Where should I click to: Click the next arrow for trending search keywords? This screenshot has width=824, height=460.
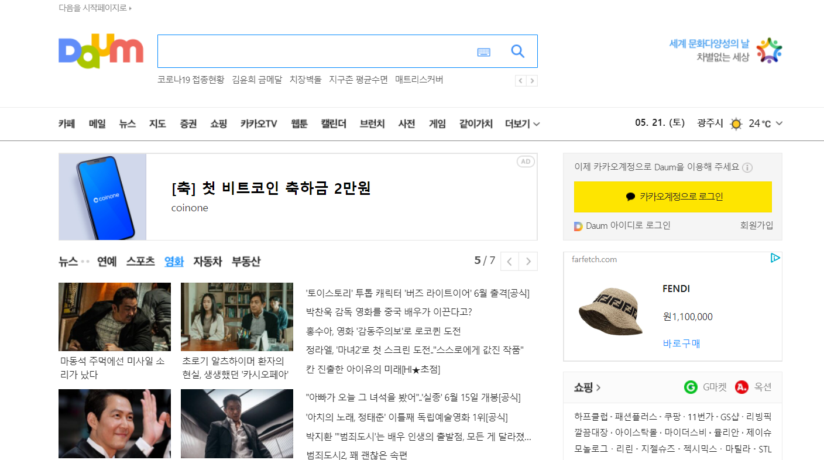tap(533, 80)
